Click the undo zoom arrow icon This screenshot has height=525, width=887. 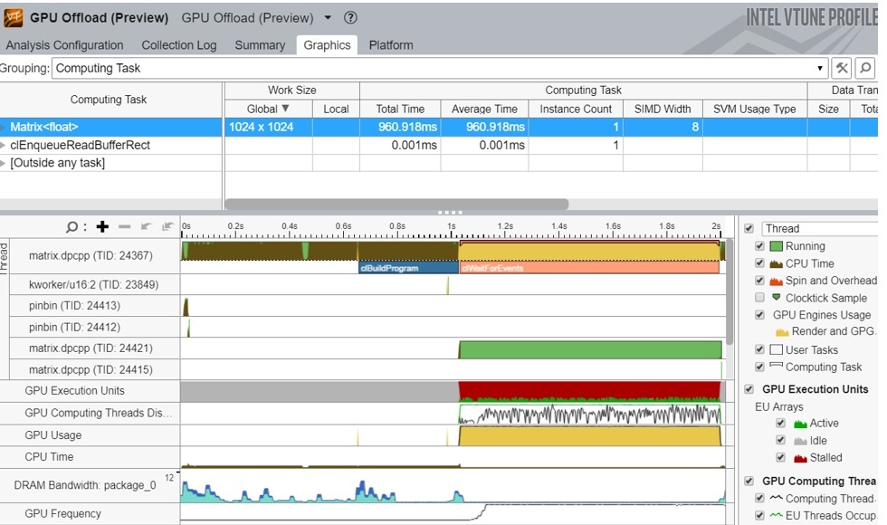146,227
